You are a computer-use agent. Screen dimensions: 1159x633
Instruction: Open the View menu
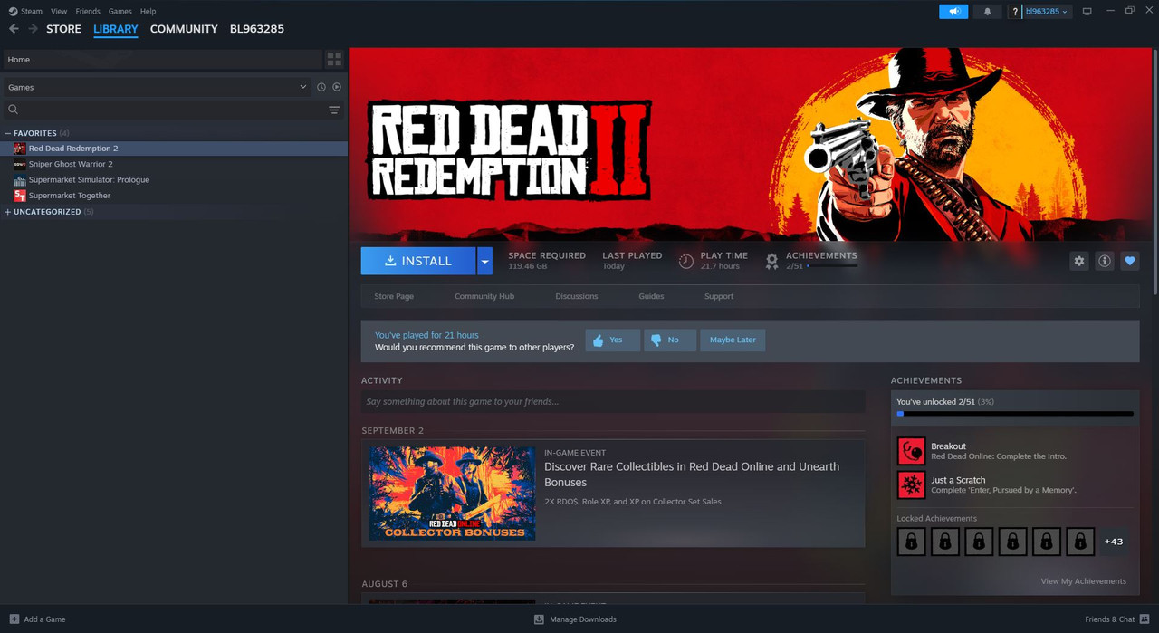(x=59, y=11)
